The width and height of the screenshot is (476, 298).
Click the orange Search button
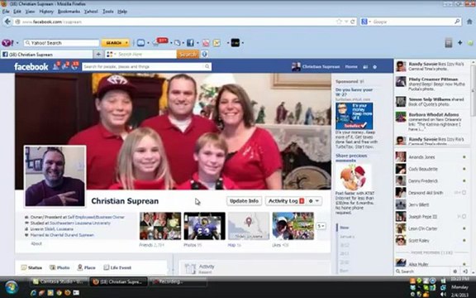click(188, 54)
